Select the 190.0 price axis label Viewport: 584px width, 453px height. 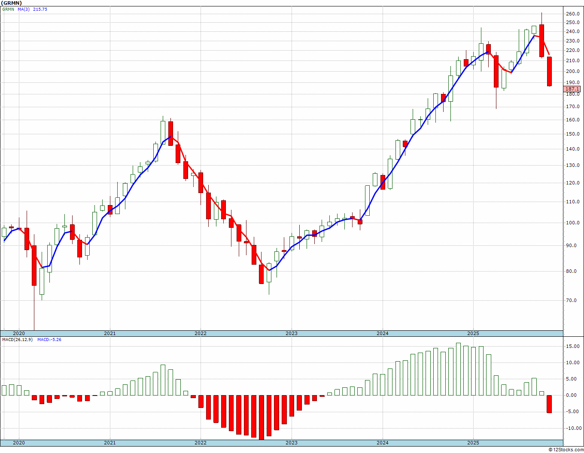[573, 82]
